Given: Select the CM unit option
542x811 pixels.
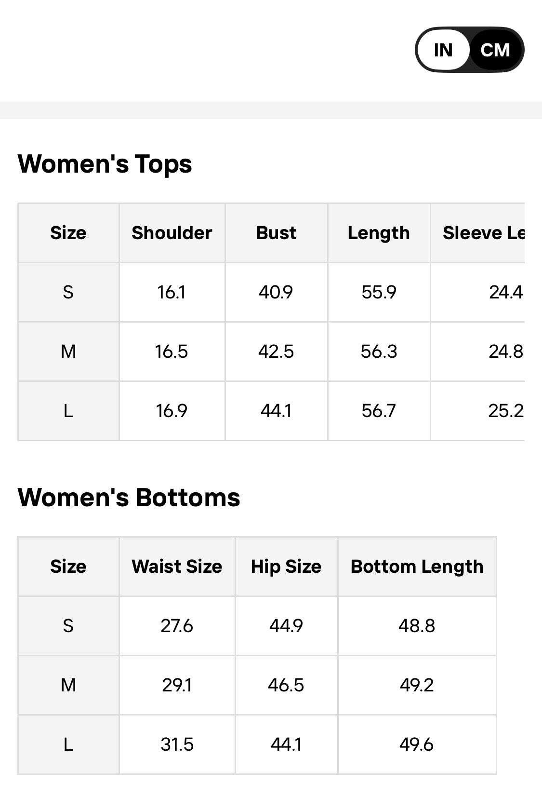Looking at the screenshot, I should pos(495,50).
